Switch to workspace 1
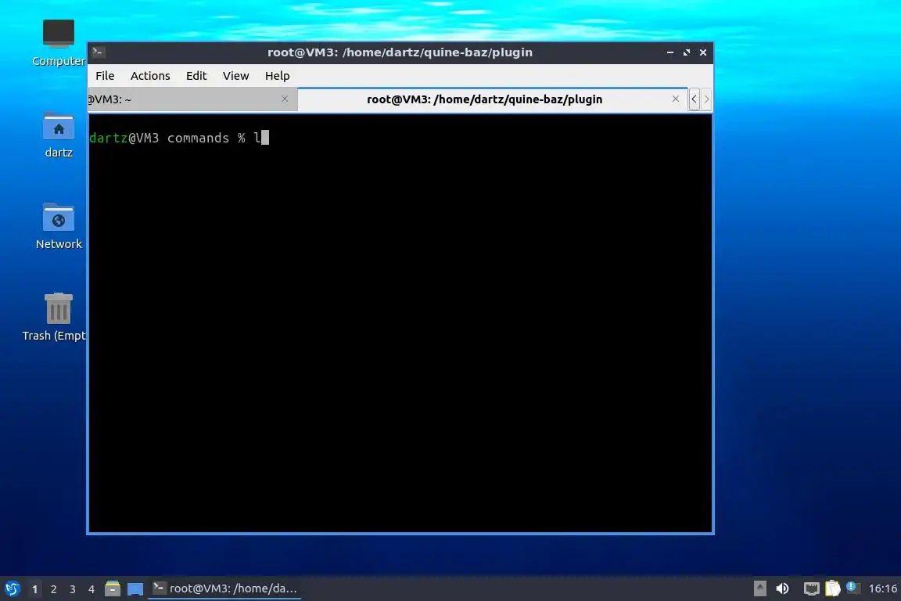The image size is (901, 601). point(34,589)
